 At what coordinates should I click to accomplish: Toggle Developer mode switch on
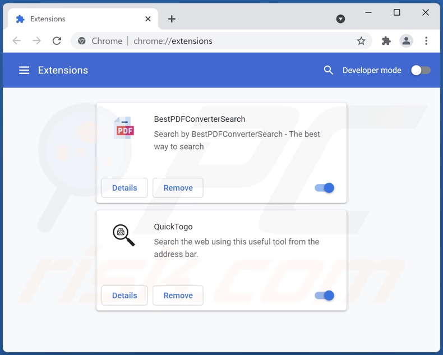click(x=421, y=70)
